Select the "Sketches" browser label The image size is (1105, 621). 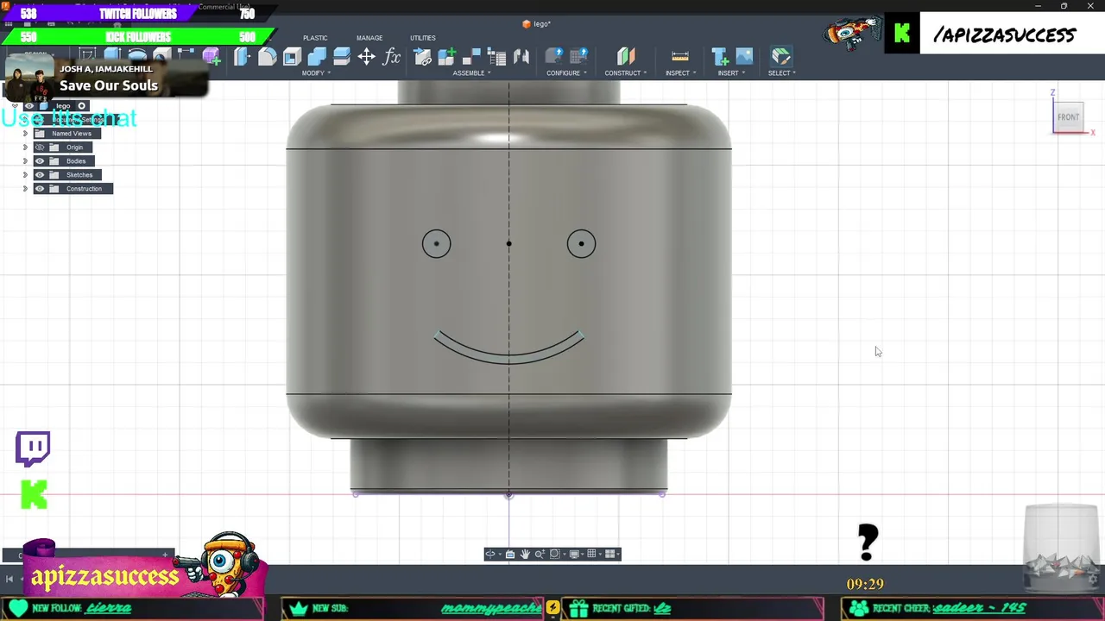tap(79, 175)
